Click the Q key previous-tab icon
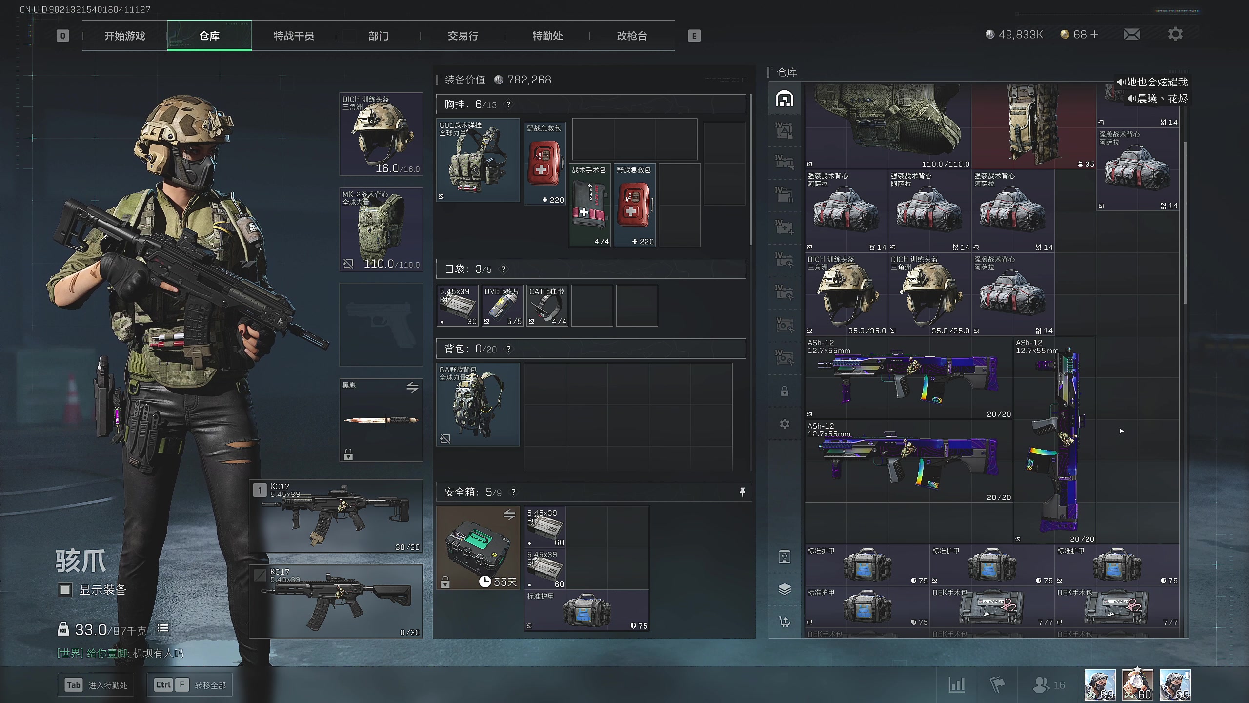 (x=63, y=36)
